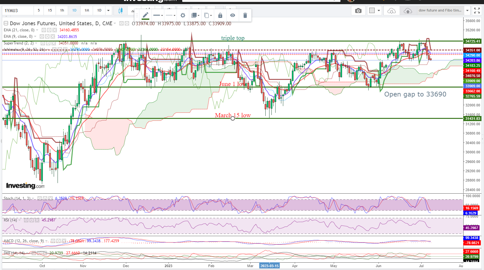Hide the EMA (21, close, 0) indicator
The image size is (484, 270).
pyautogui.click(x=44, y=30)
